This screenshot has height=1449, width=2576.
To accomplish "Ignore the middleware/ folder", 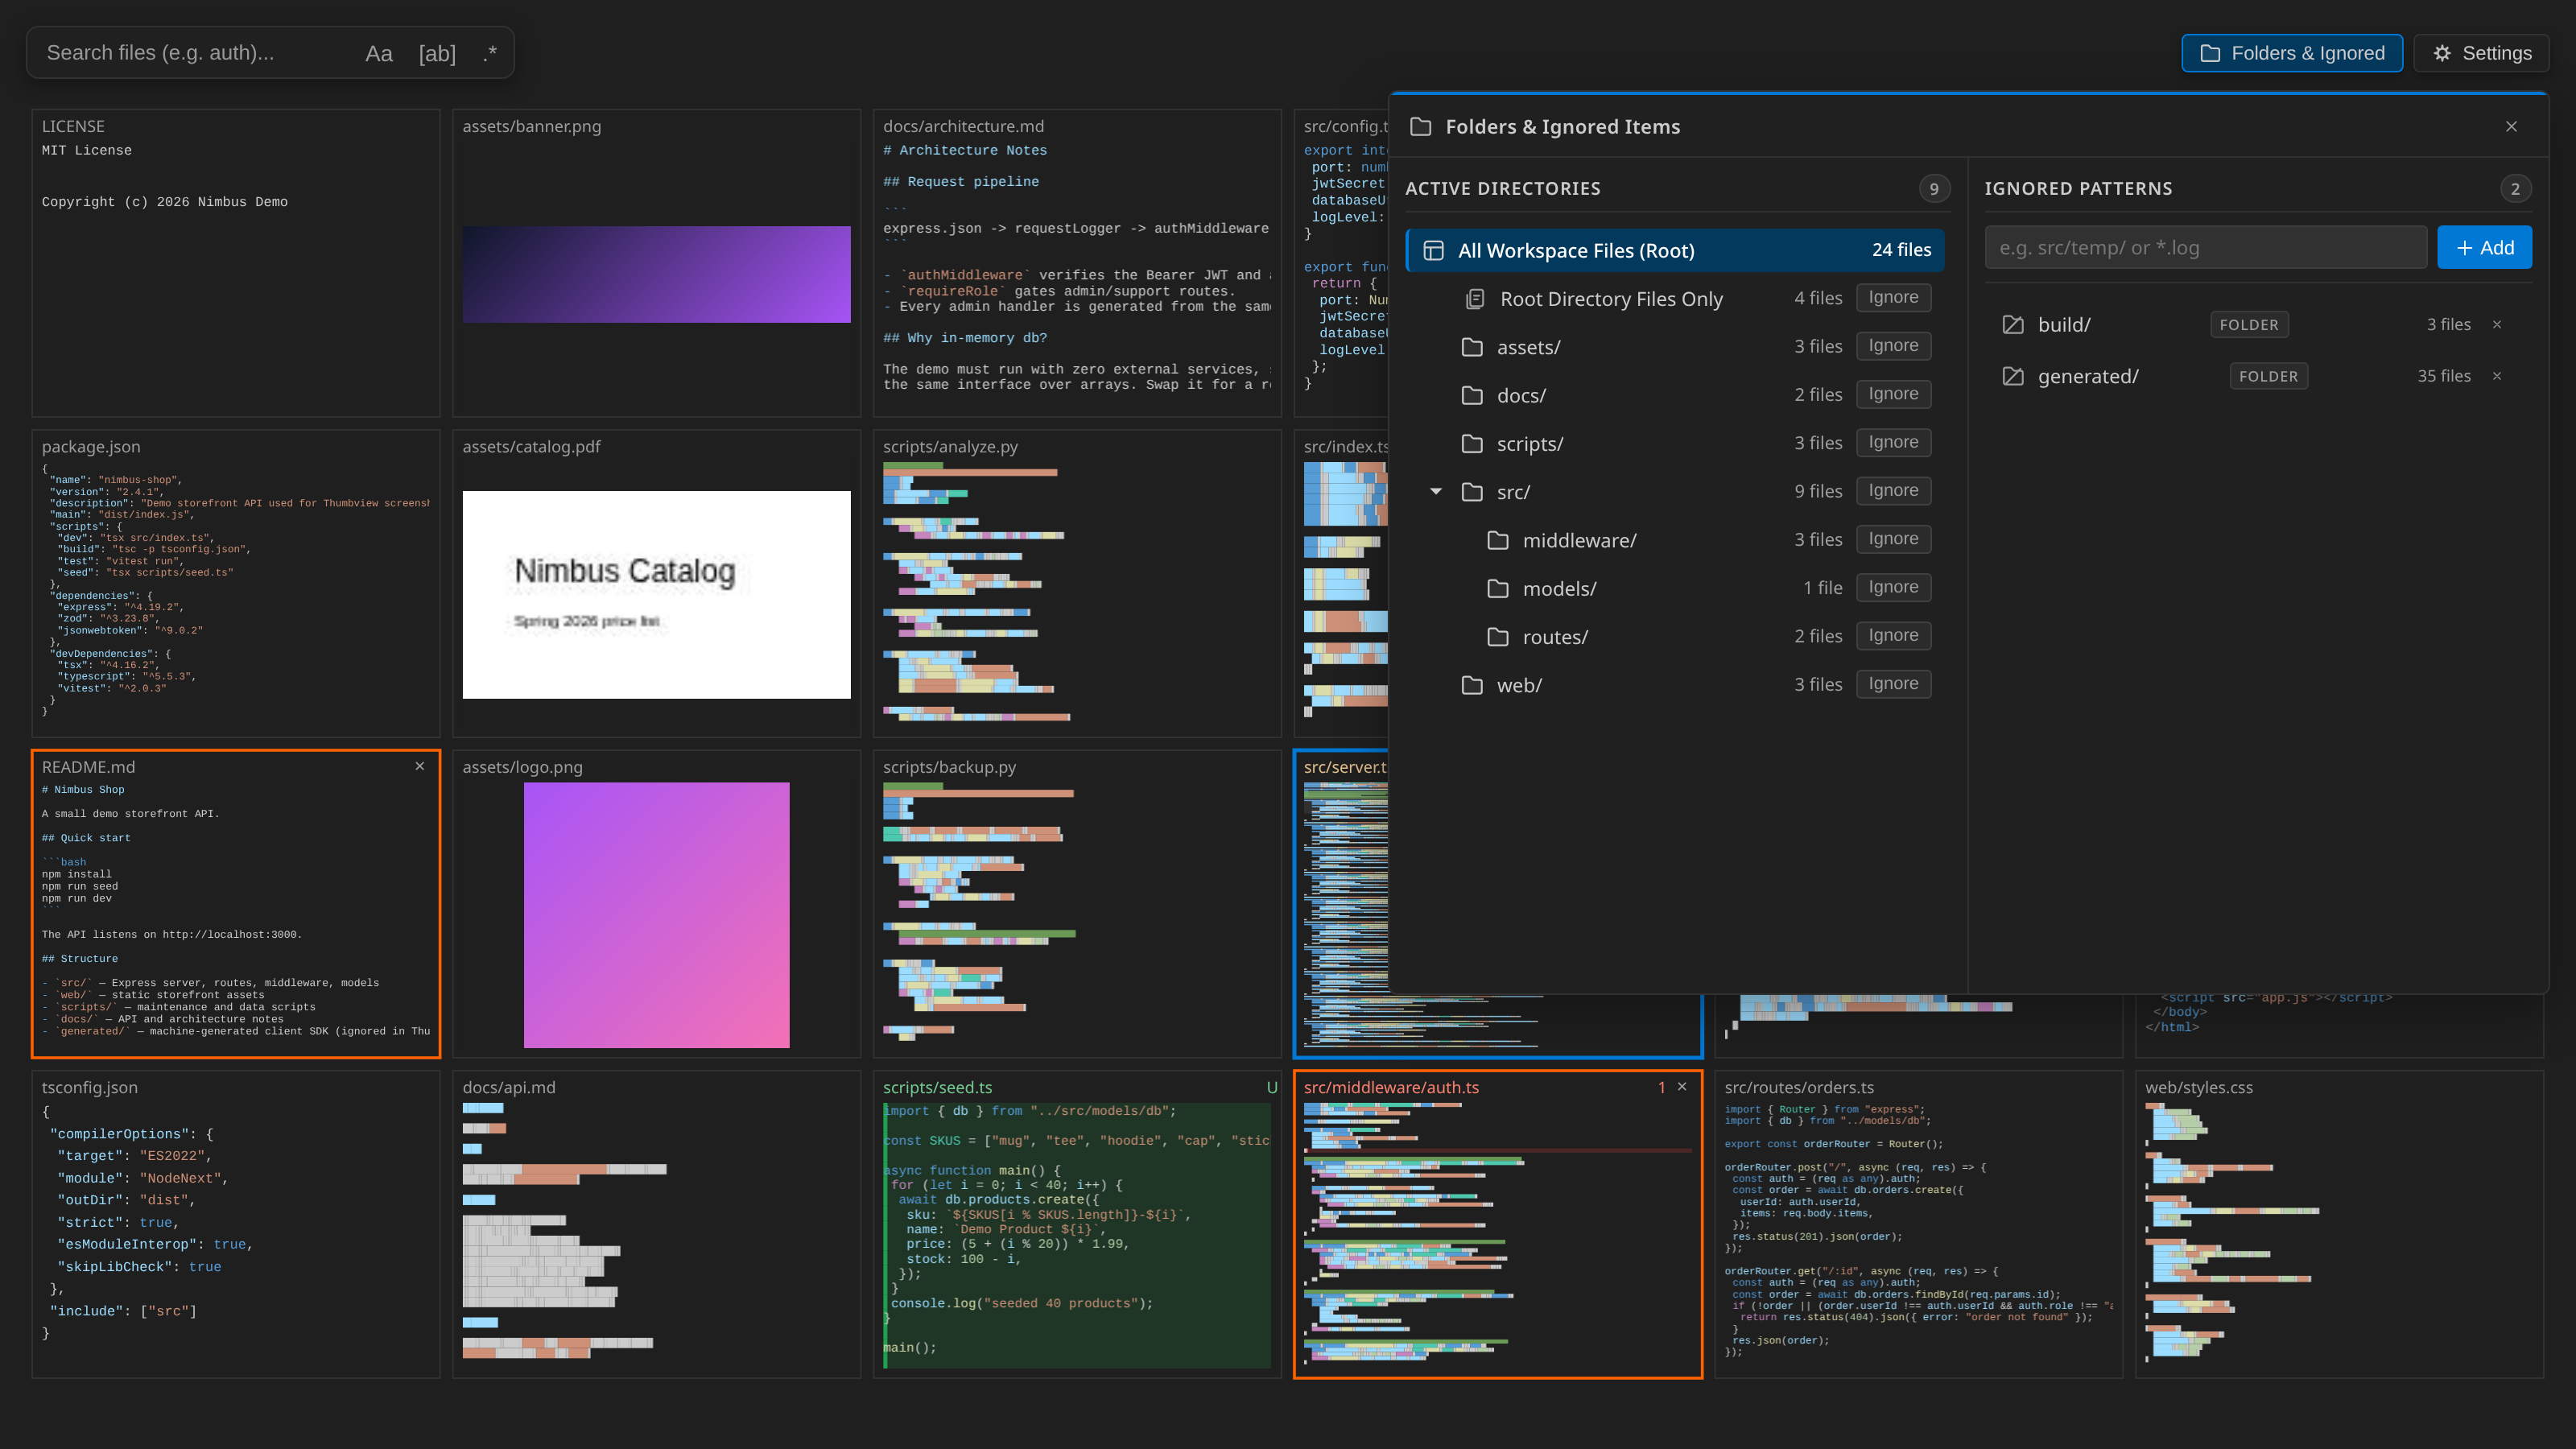I will pyautogui.click(x=1893, y=539).
